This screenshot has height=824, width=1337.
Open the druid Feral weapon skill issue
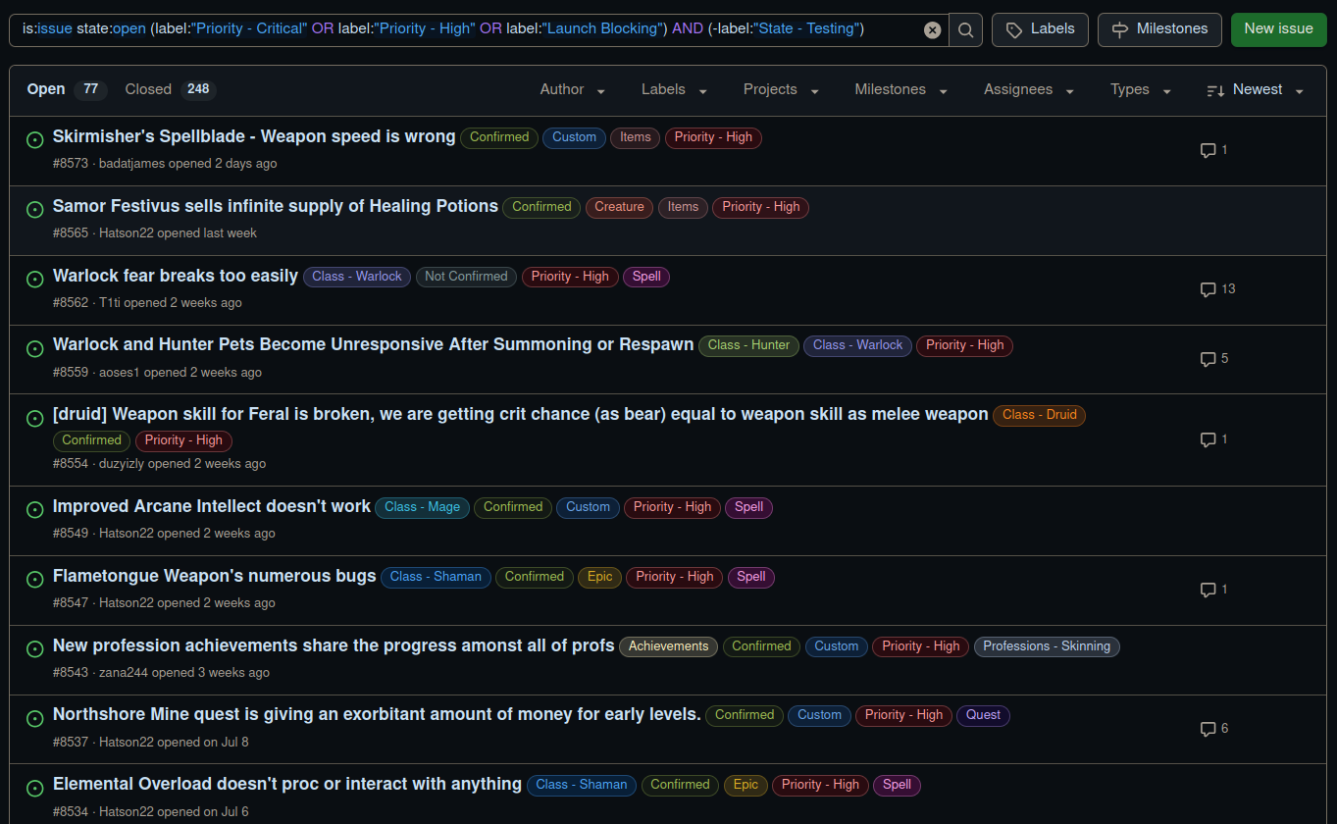(521, 414)
